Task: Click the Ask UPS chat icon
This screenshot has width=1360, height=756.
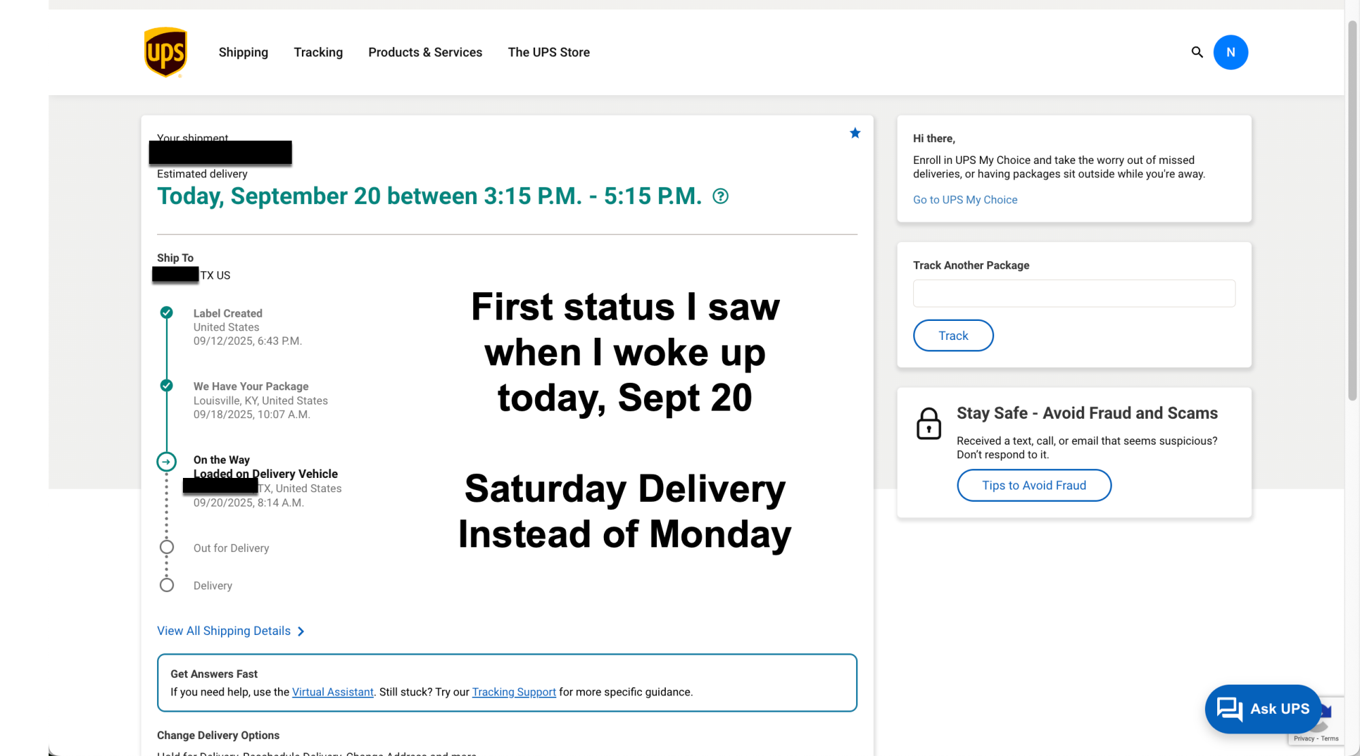Action: [1229, 708]
